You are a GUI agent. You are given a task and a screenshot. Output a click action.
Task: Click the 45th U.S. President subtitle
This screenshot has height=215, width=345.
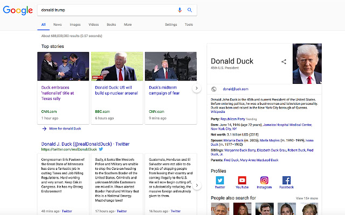tap(225, 68)
